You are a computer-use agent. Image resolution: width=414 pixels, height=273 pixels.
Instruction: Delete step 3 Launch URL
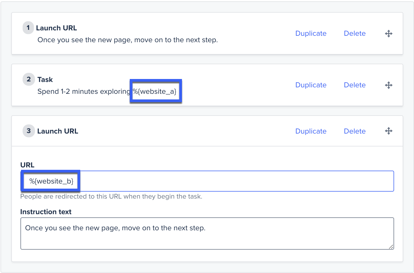coord(355,131)
